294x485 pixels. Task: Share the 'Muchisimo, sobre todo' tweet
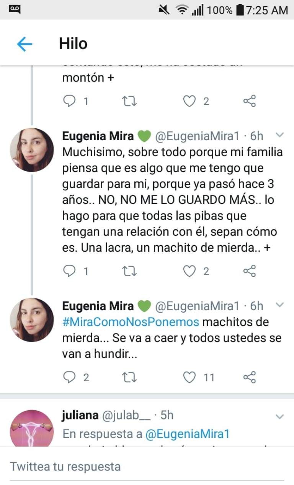point(249,271)
